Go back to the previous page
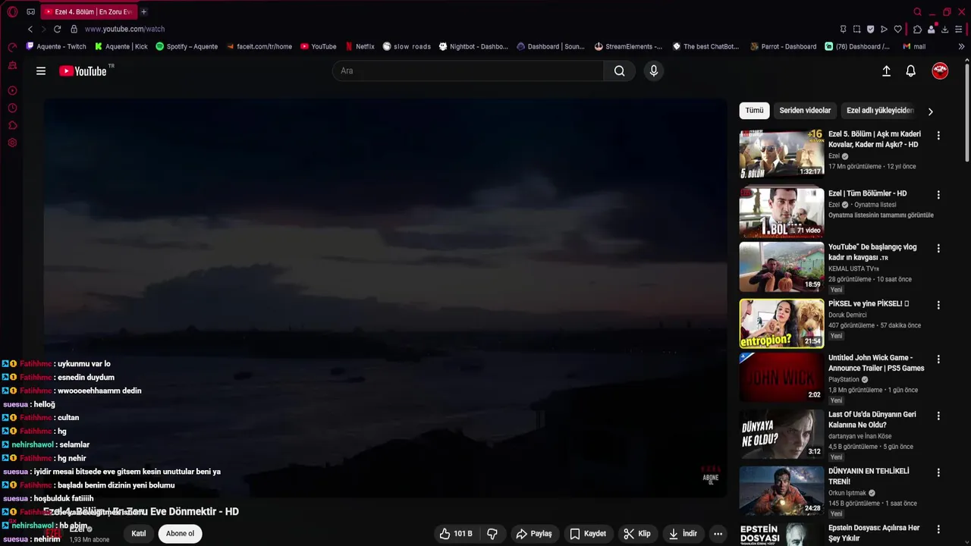Viewport: 971px width, 546px height. 30,29
